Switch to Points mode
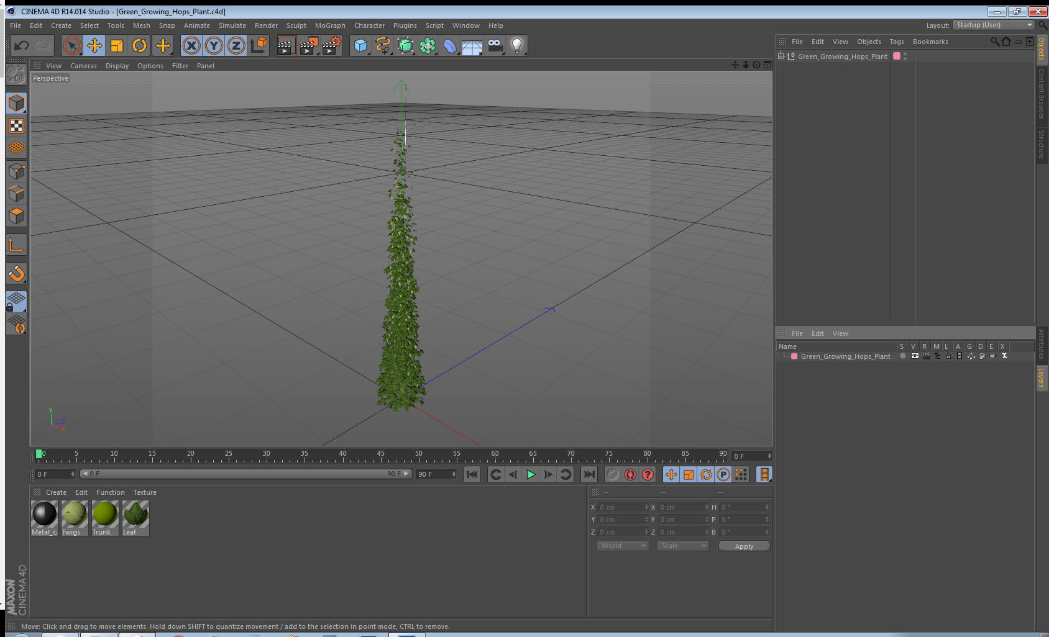The width and height of the screenshot is (1049, 637). [17, 171]
